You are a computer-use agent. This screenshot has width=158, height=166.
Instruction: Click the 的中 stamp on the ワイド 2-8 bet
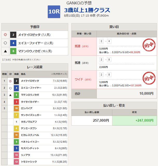[149, 78]
